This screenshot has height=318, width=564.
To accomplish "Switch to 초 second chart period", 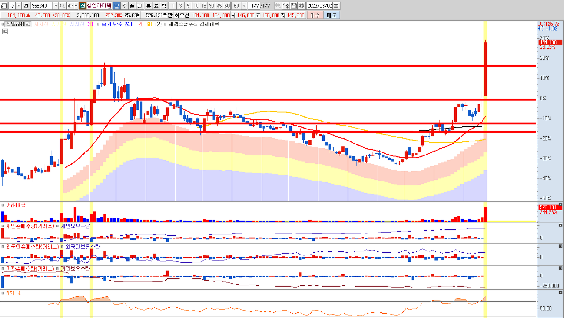I will [156, 6].
